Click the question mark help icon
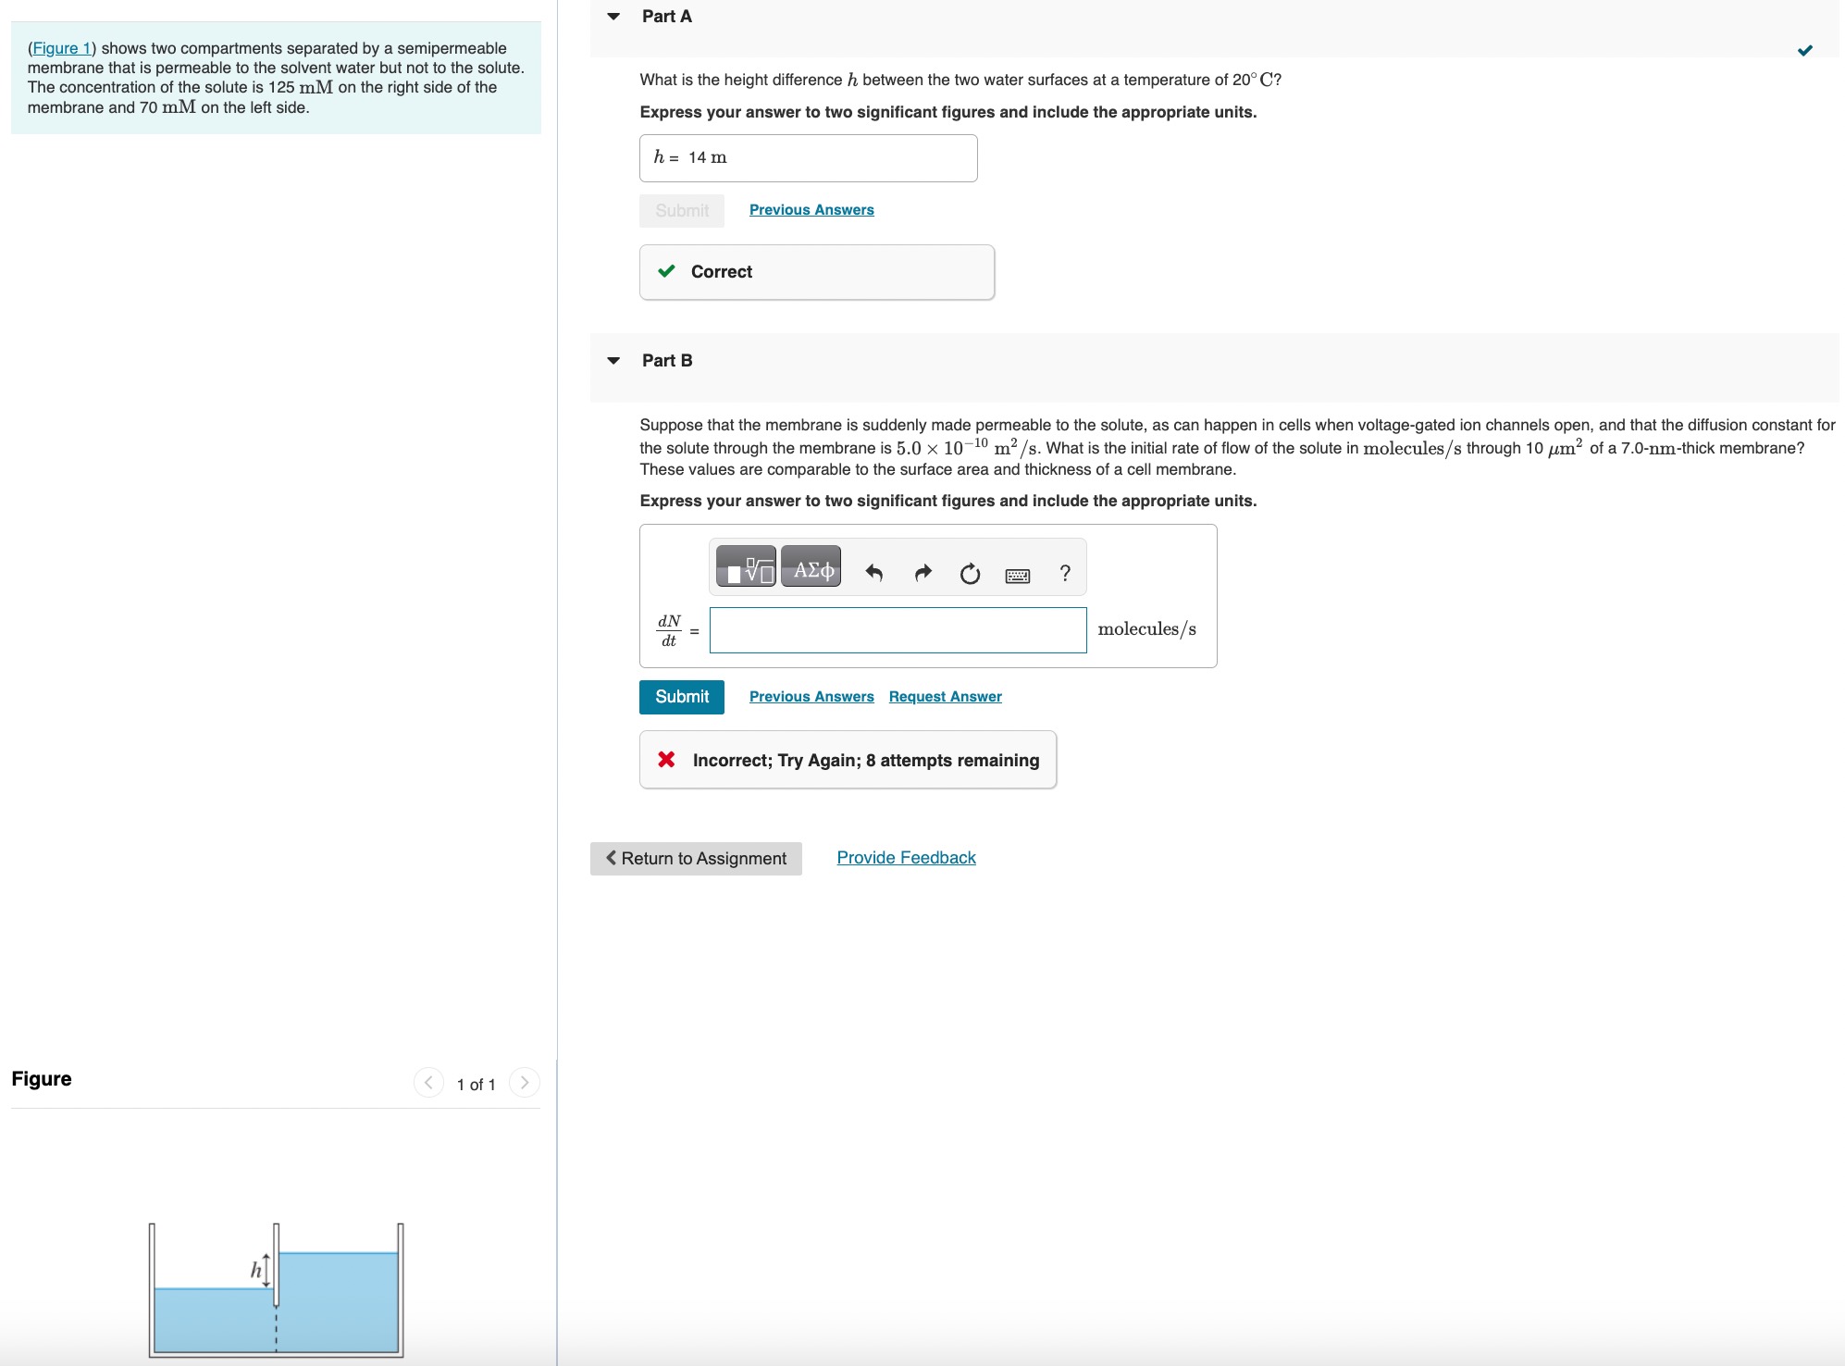Viewport: 1845px width, 1366px height. [x=1065, y=574]
